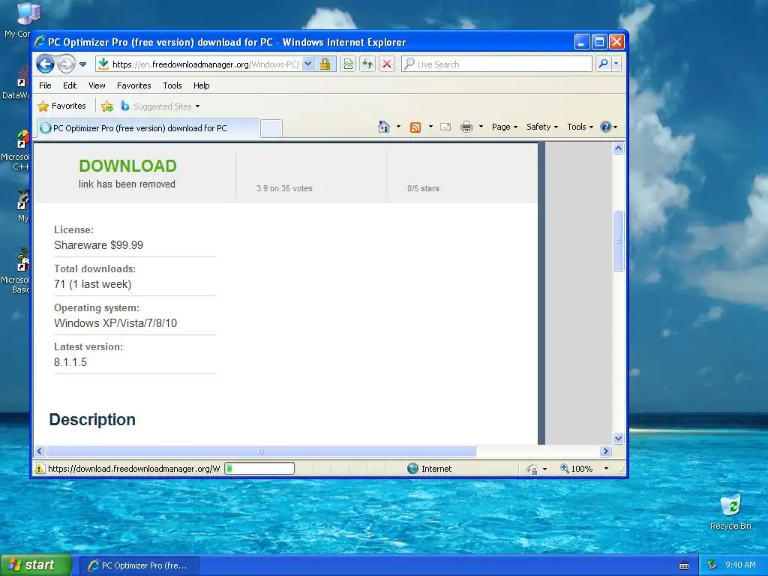The height and width of the screenshot is (576, 768).
Task: Click the green DOWNLOAD heading
Action: [x=127, y=166]
